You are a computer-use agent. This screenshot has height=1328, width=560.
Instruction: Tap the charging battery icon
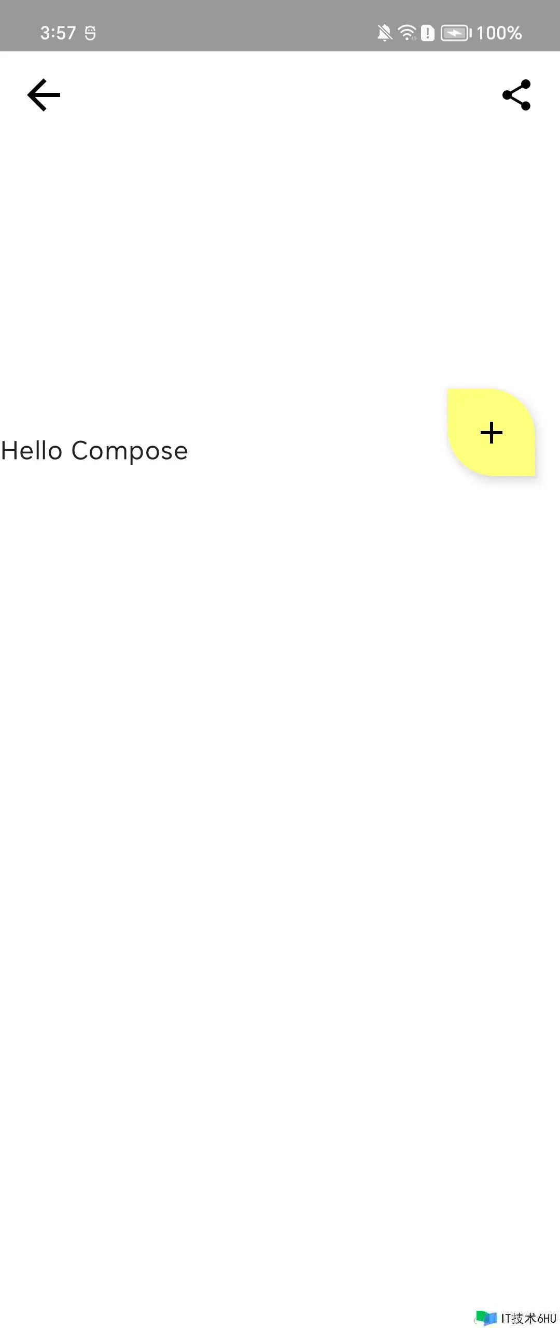(x=455, y=33)
